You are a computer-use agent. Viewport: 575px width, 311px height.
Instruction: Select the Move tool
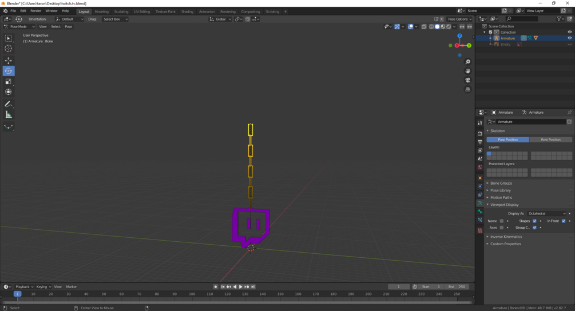coord(9,61)
